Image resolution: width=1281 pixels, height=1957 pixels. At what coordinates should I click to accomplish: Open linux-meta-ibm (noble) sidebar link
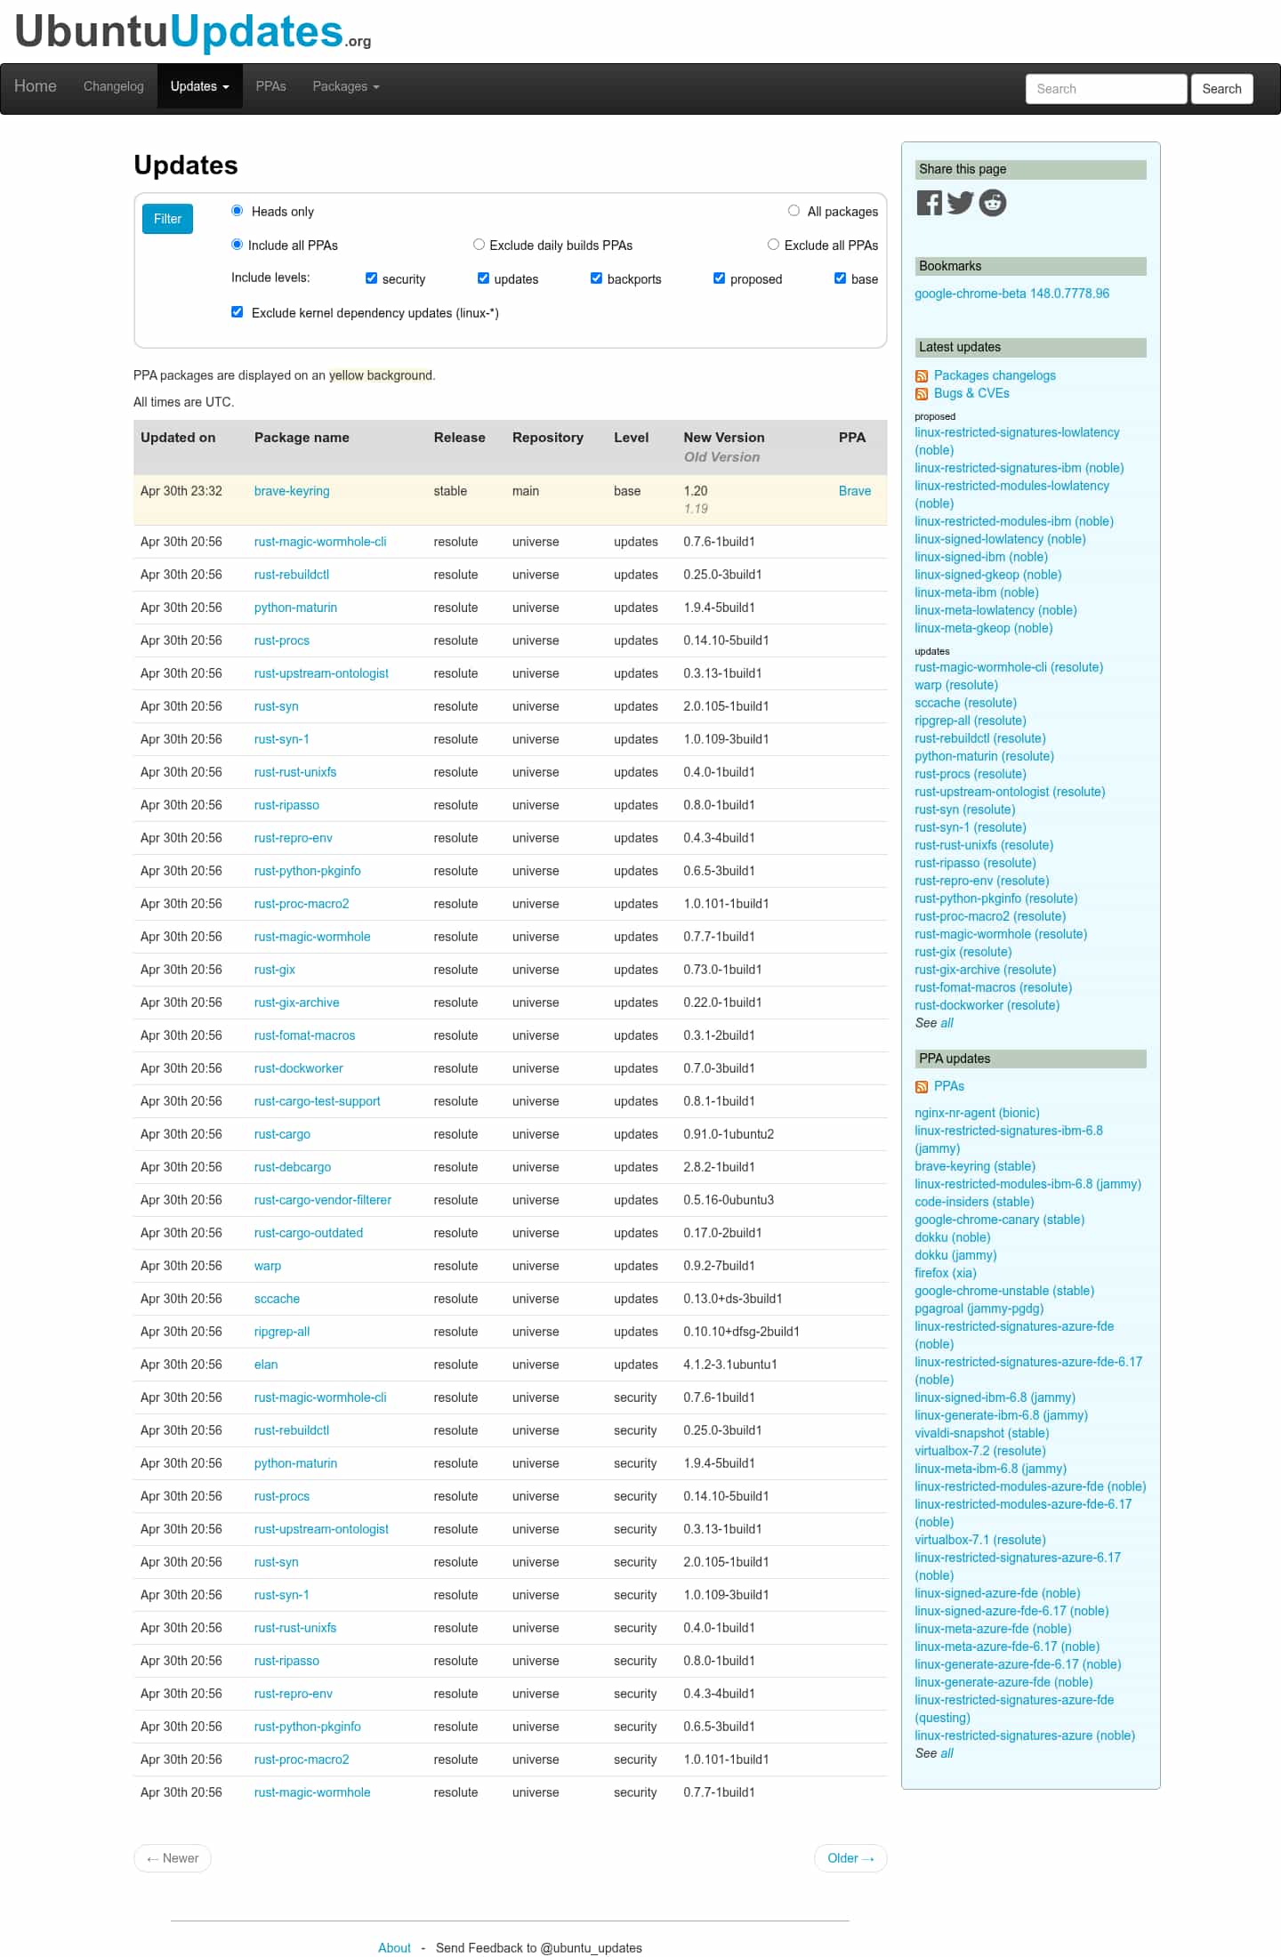(976, 592)
